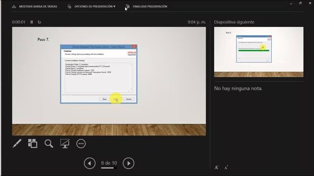Image resolution: width=314 pixels, height=176 pixels.
Task: Restart the timer with reset icon
Action: pyautogui.click(x=39, y=22)
